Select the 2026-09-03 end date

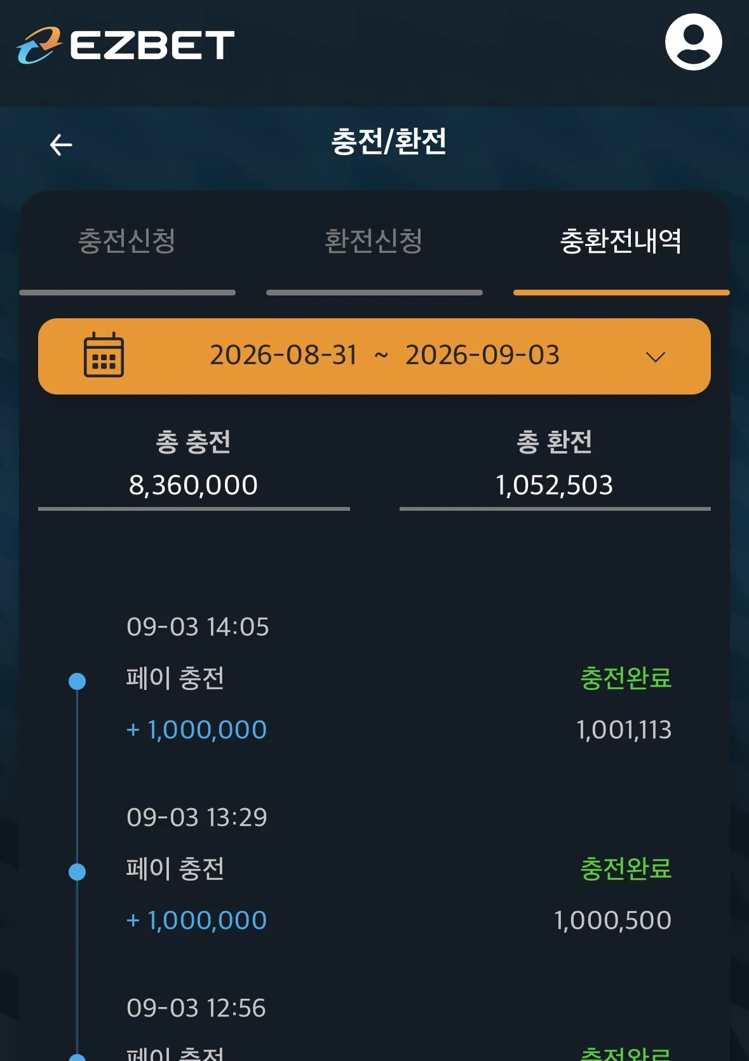(482, 355)
